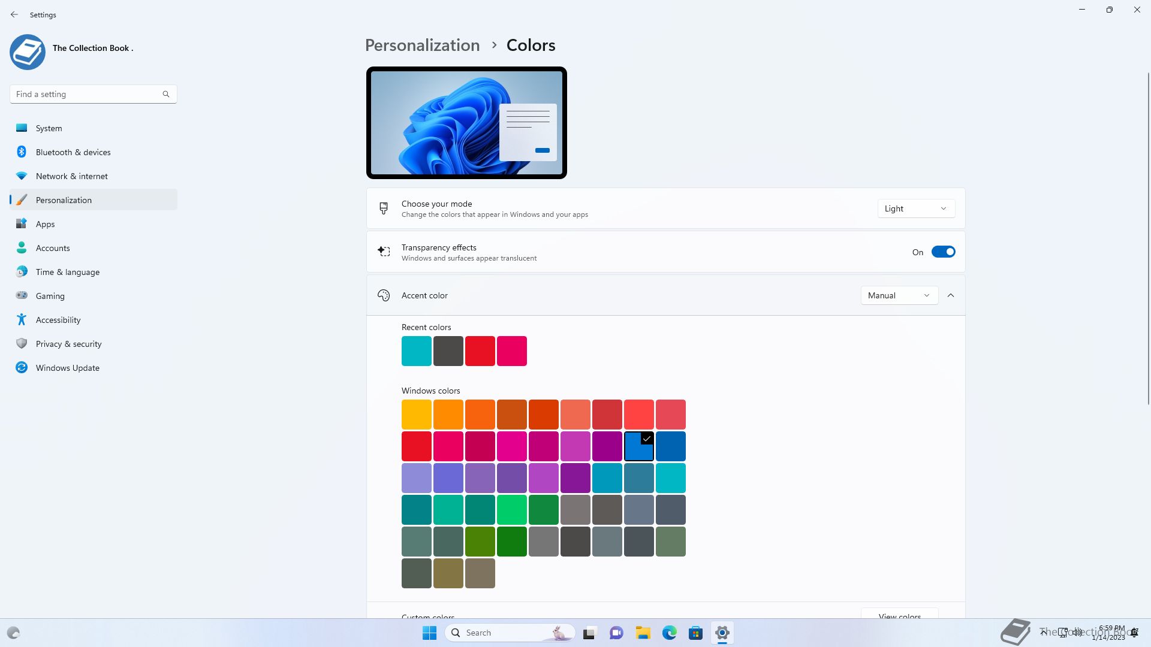This screenshot has width=1151, height=647.
Task: Show hidden icons chevron in system tray
Action: [1044, 632]
